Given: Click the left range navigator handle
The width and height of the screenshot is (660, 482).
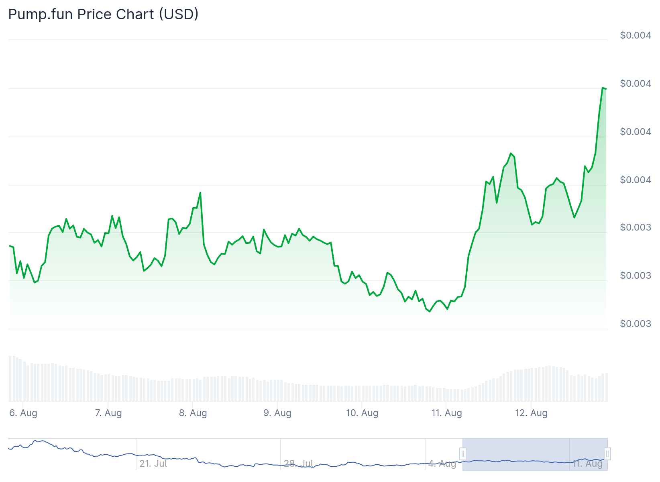Looking at the screenshot, I should [x=462, y=454].
